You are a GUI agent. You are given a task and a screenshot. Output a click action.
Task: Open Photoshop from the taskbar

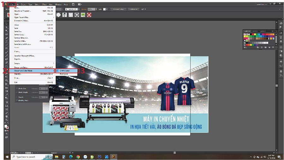tap(99, 157)
